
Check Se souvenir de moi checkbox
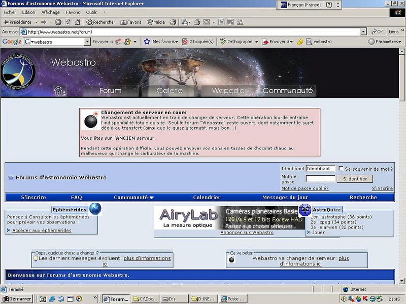click(341, 168)
